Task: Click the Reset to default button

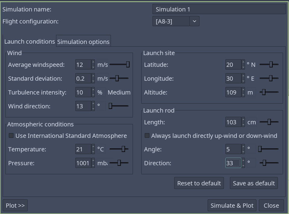Action: click(199, 183)
